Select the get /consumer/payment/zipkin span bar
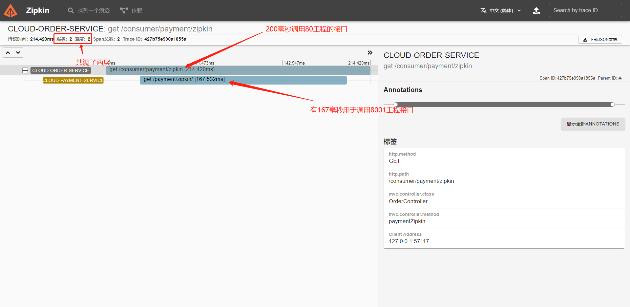The width and height of the screenshot is (630, 307). [x=238, y=70]
